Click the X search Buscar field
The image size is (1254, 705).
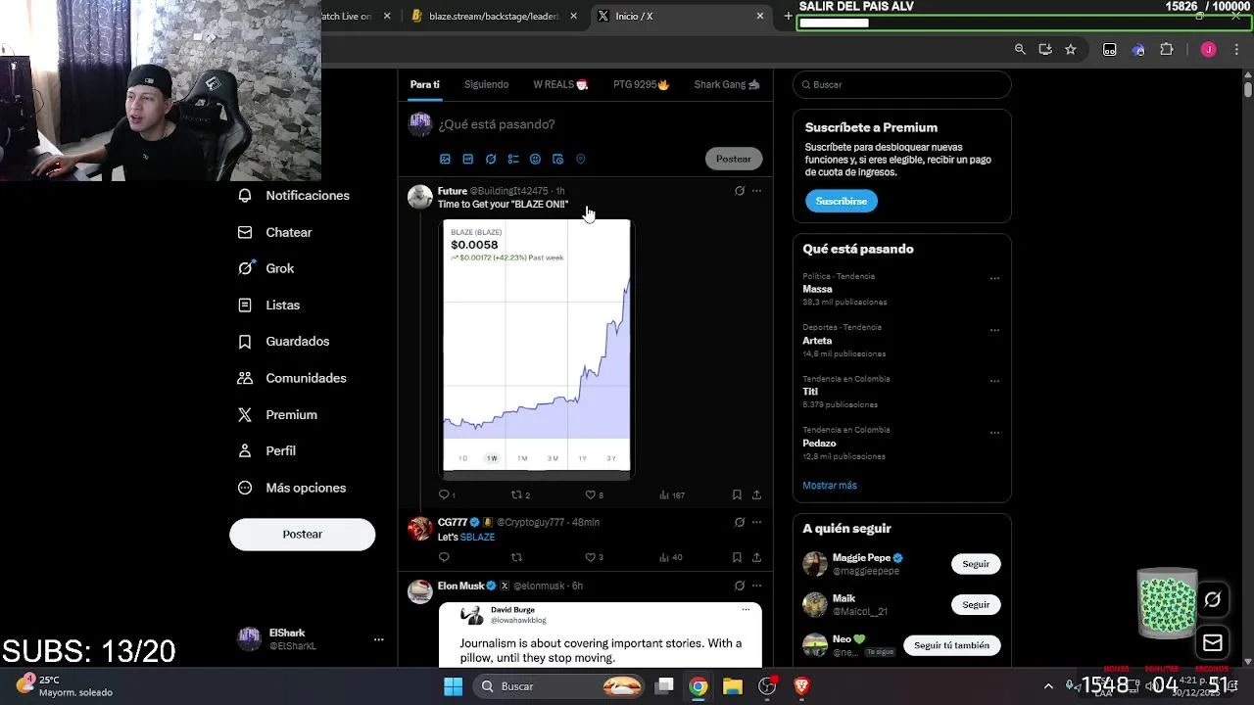(x=901, y=84)
